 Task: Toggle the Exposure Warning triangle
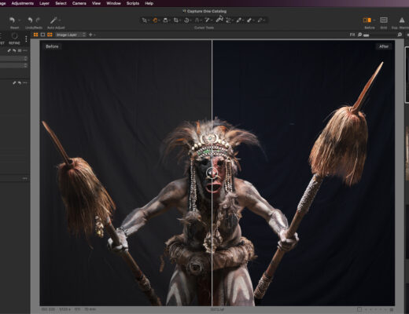coord(402,20)
